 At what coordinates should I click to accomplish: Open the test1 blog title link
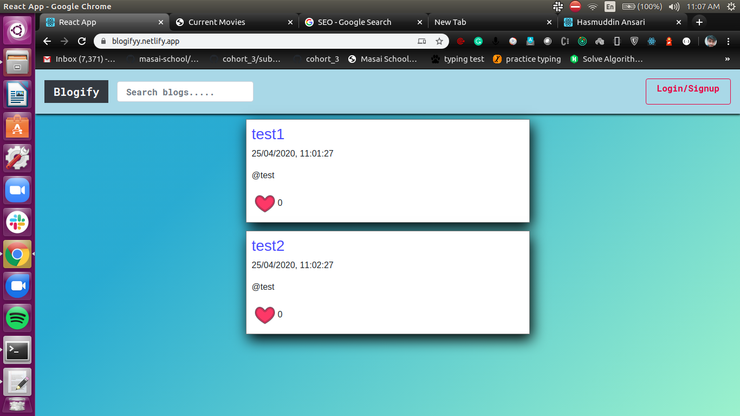click(268, 134)
